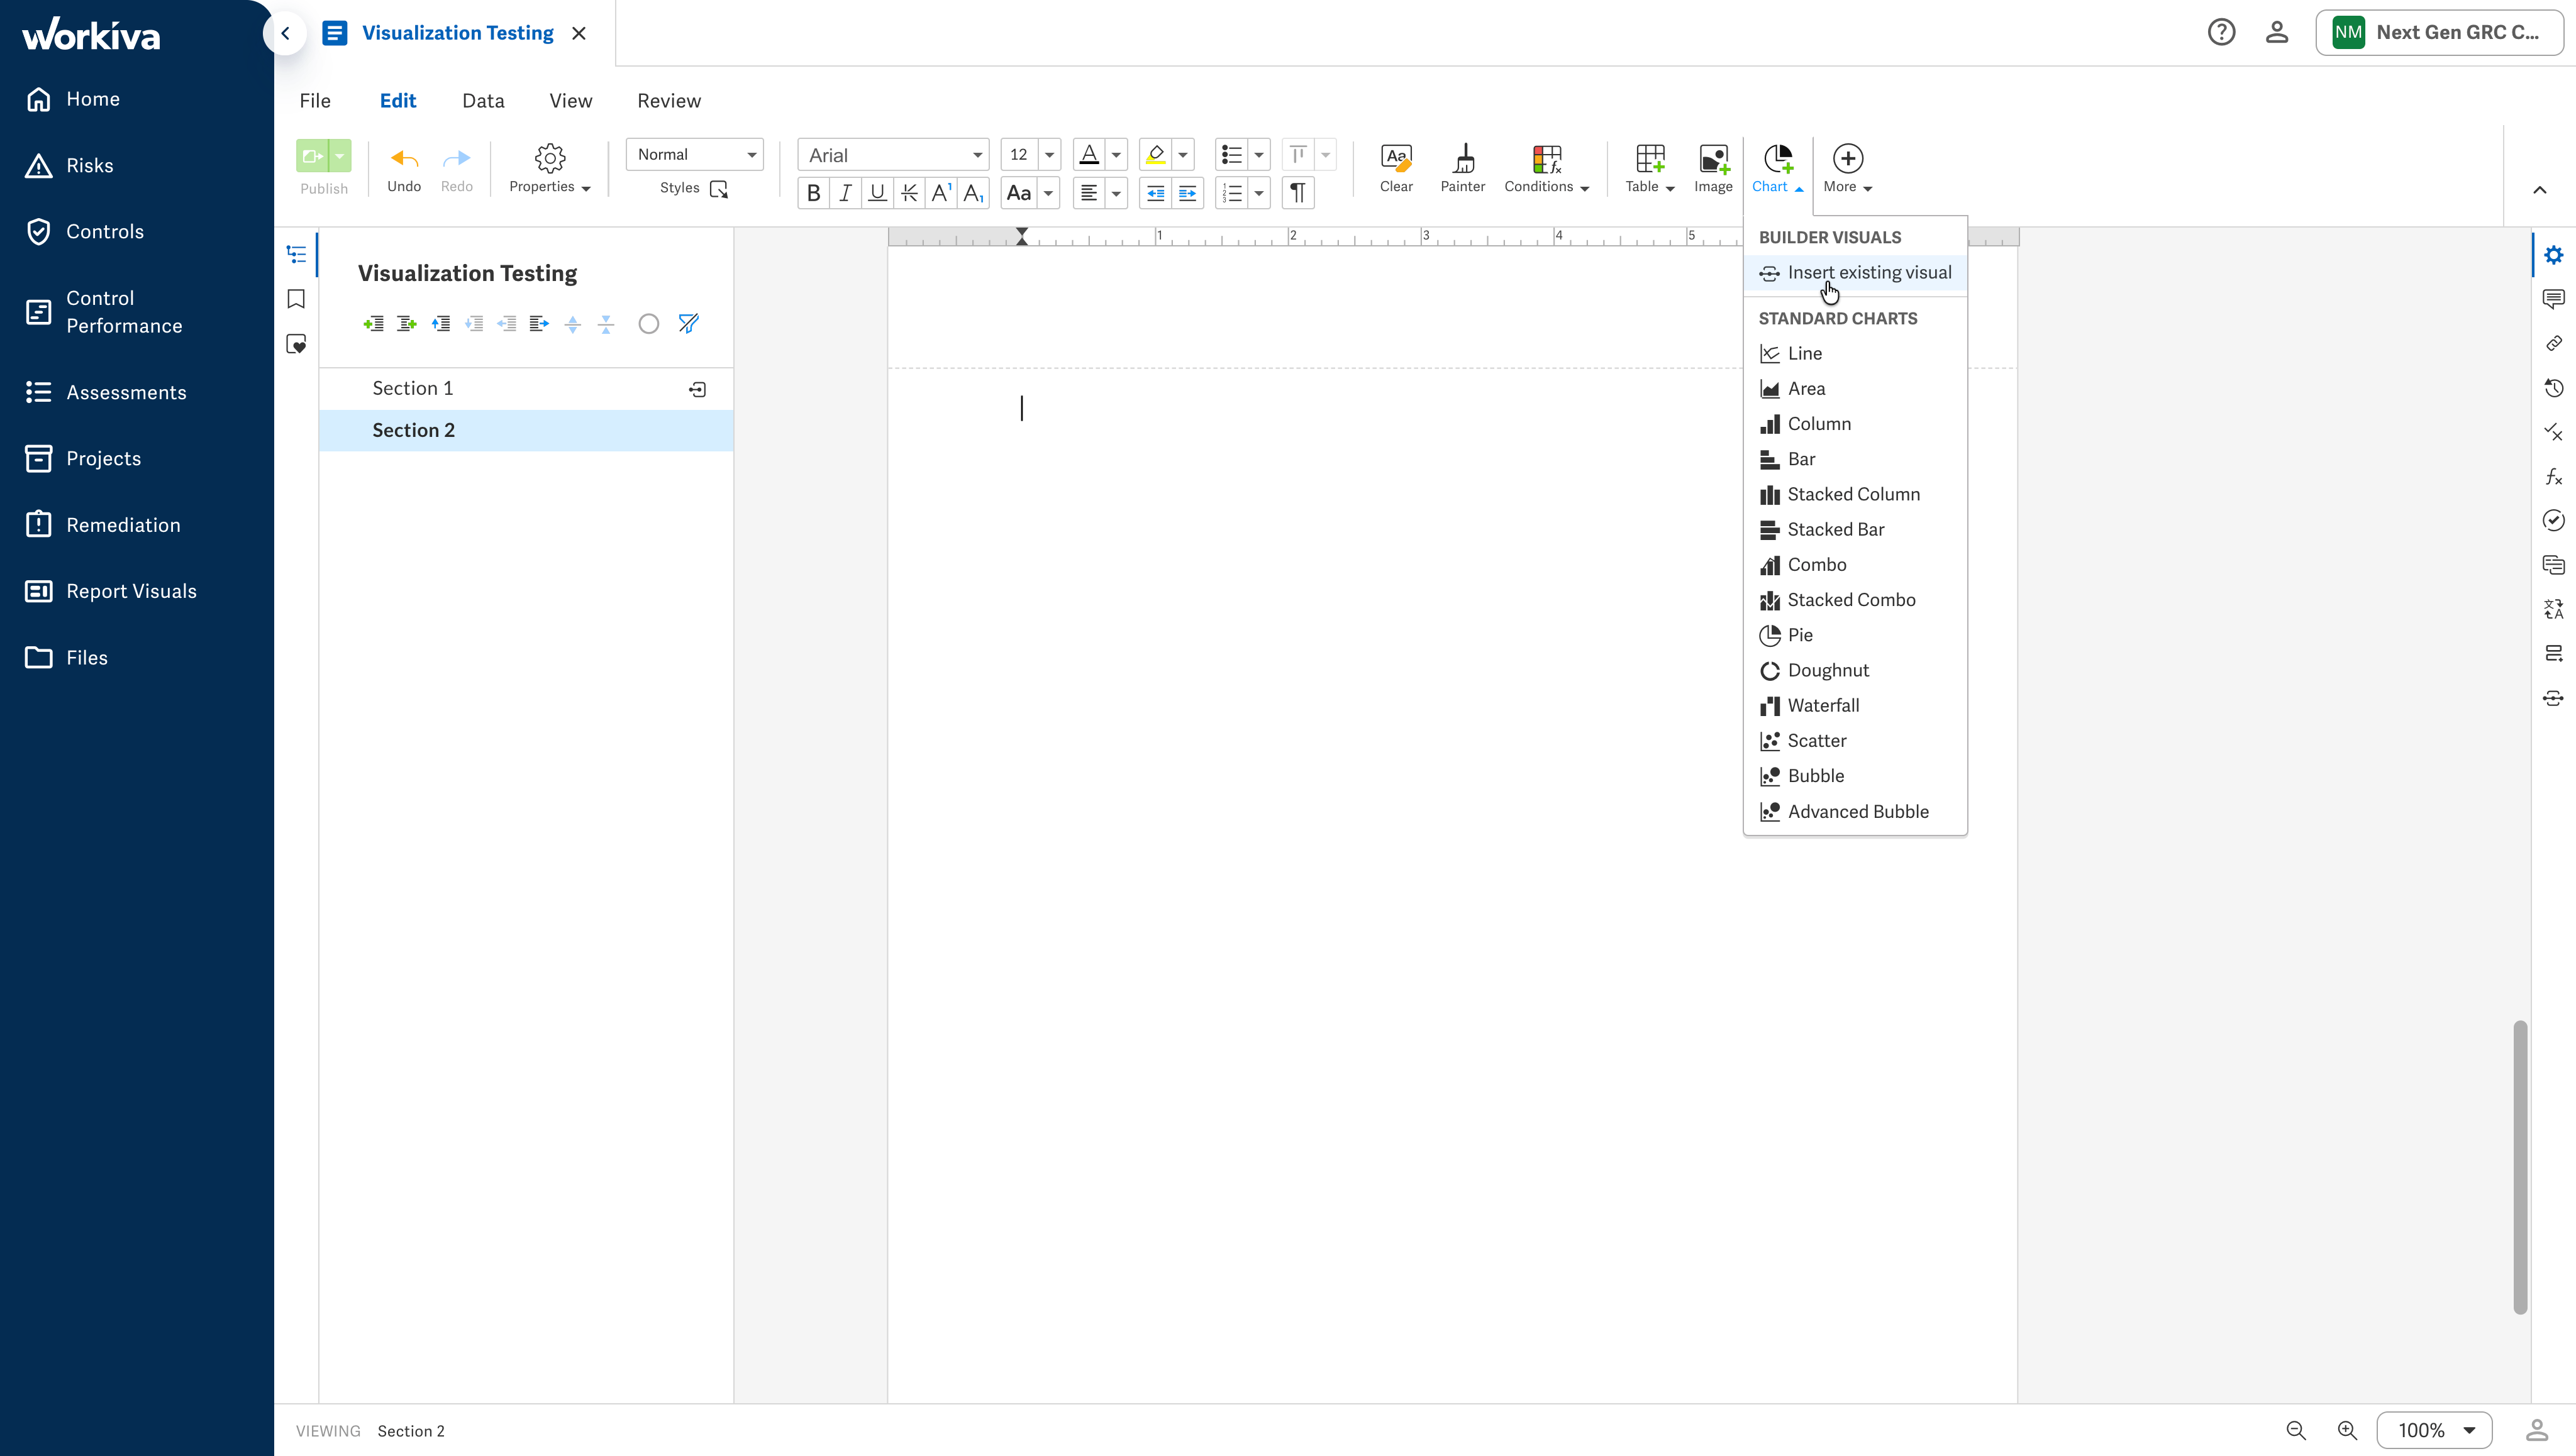Toggle show paragraph marks pilcrow
The width and height of the screenshot is (2576, 1456).
(x=1297, y=193)
